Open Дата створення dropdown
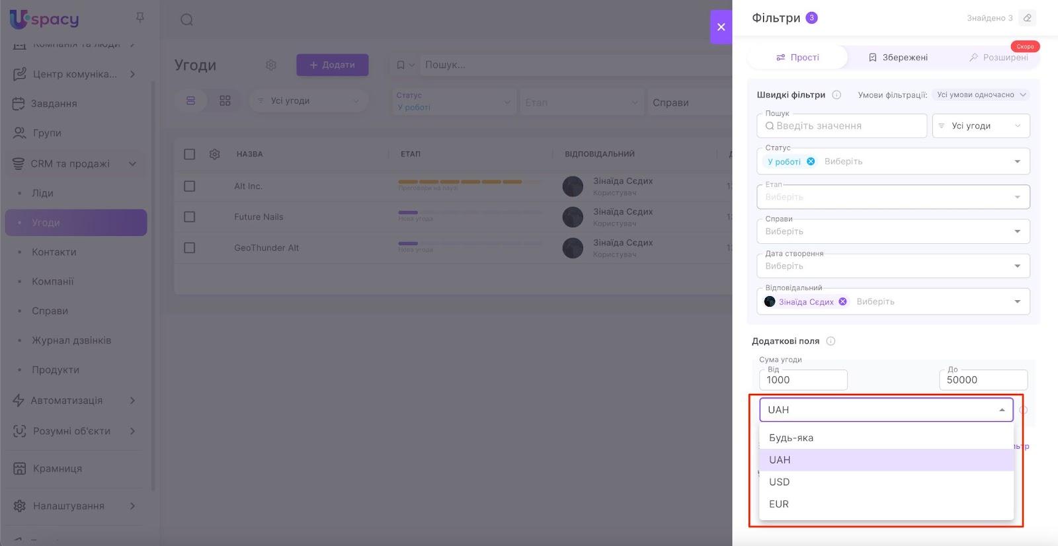Image resolution: width=1058 pixels, height=546 pixels. [x=893, y=266]
